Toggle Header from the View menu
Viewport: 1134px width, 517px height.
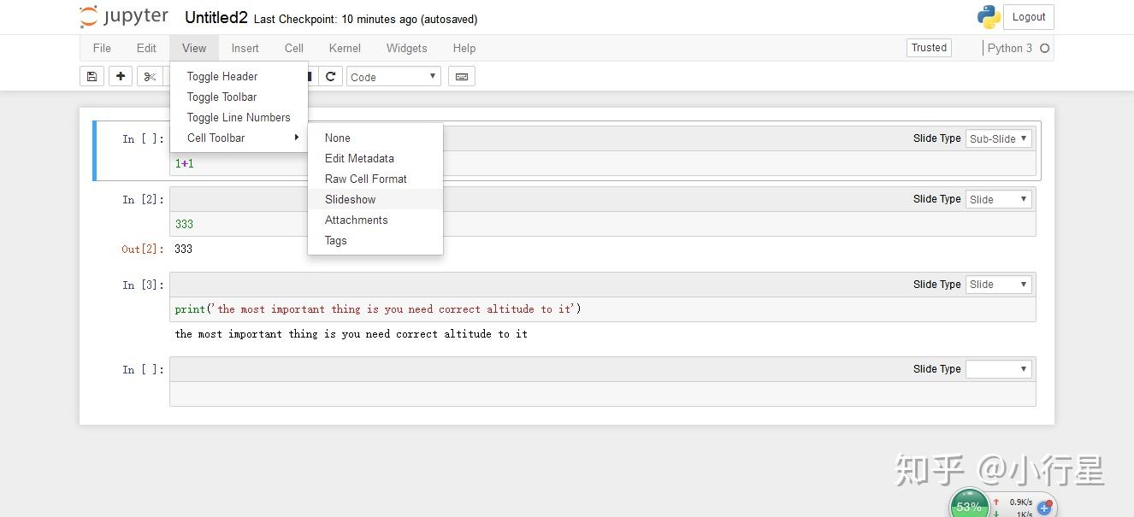[x=221, y=76]
